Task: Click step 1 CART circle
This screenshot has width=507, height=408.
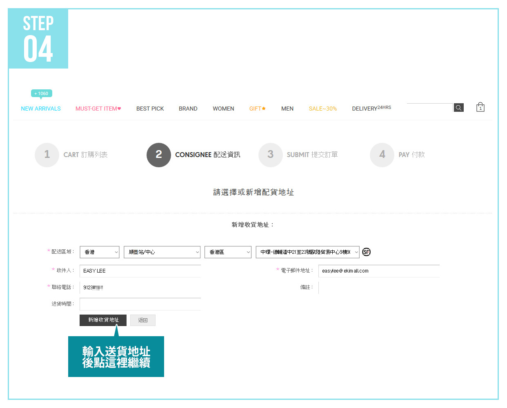Action: pos(47,155)
